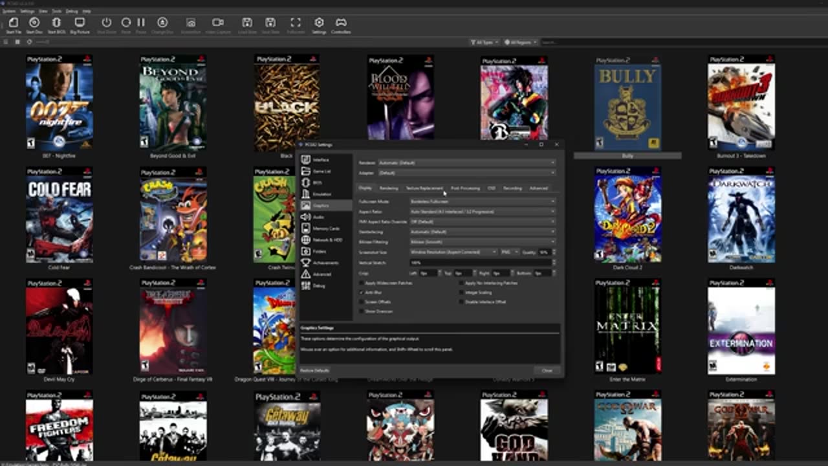
Task: Switch to the OSD tab
Action: click(x=492, y=188)
